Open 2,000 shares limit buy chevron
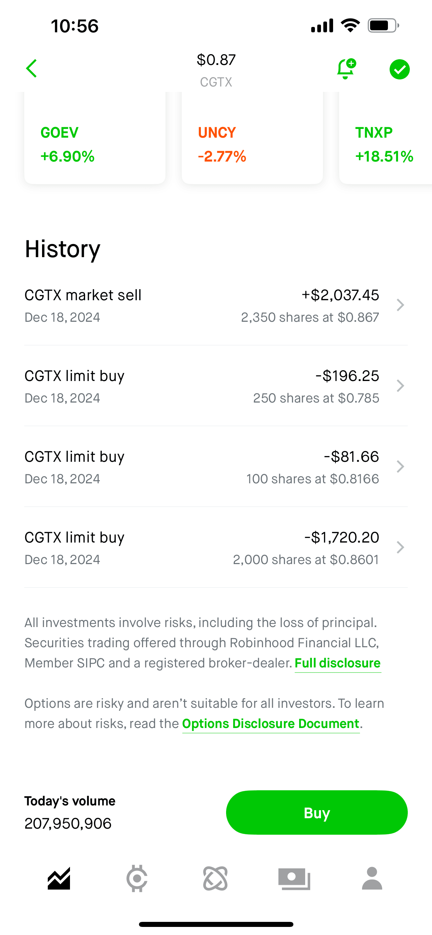The width and height of the screenshot is (432, 935). tap(400, 547)
